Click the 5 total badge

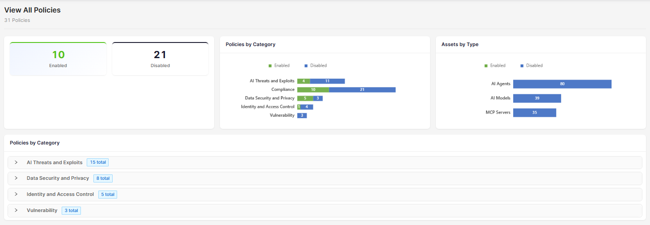tap(108, 194)
